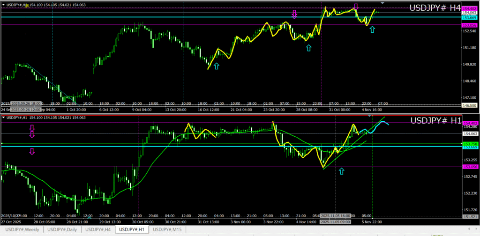
Task: Select the USDJPY#,H4 tab
Action: (98, 229)
